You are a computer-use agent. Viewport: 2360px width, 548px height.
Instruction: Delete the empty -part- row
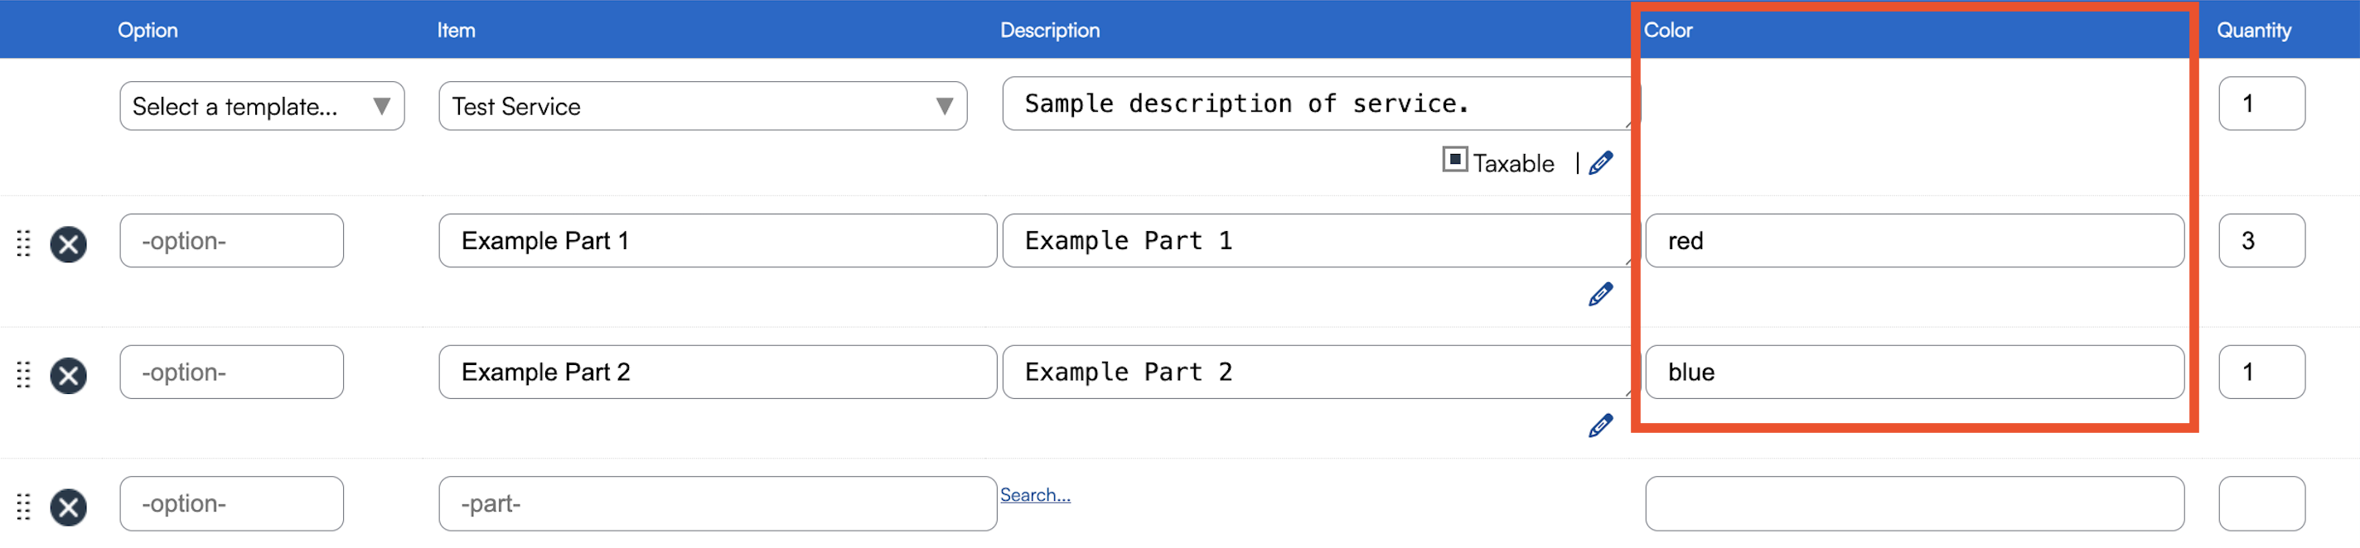tap(68, 507)
